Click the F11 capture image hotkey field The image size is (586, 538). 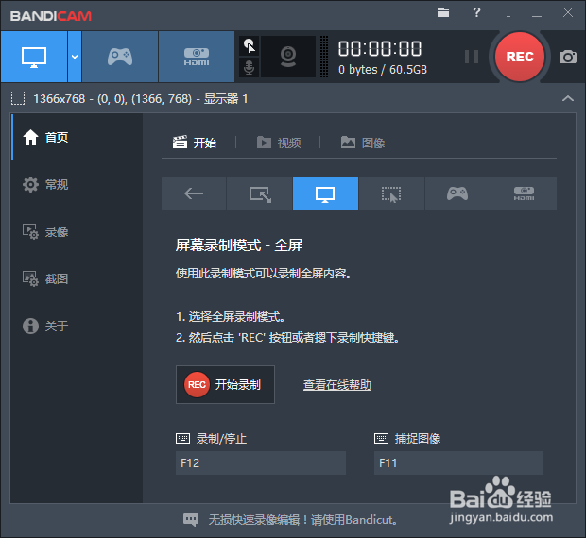458,463
